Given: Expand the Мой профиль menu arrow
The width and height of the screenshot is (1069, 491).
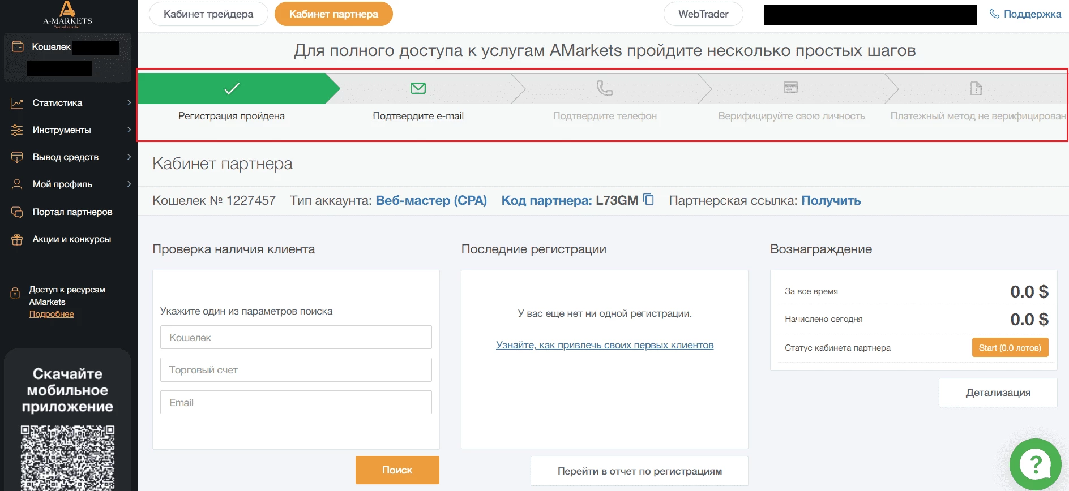Looking at the screenshot, I should point(129,184).
